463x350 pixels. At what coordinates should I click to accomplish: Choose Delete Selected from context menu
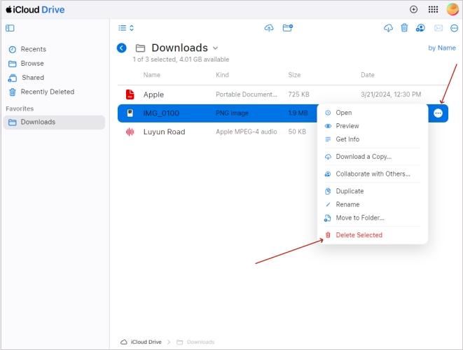(359, 235)
